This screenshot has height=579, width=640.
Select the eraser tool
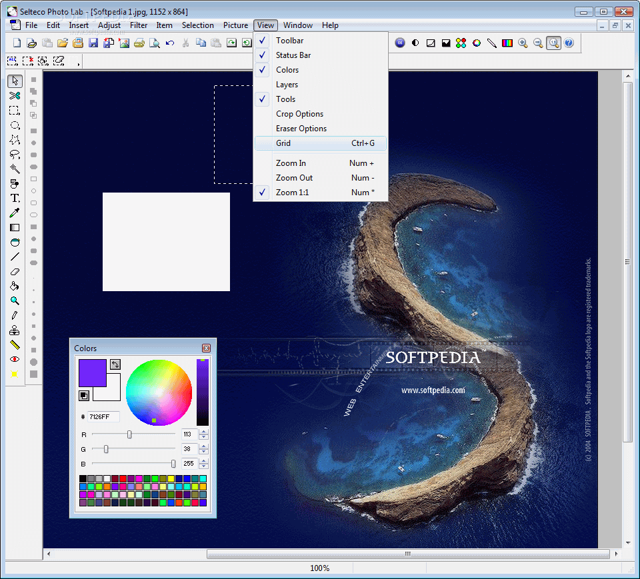click(15, 271)
